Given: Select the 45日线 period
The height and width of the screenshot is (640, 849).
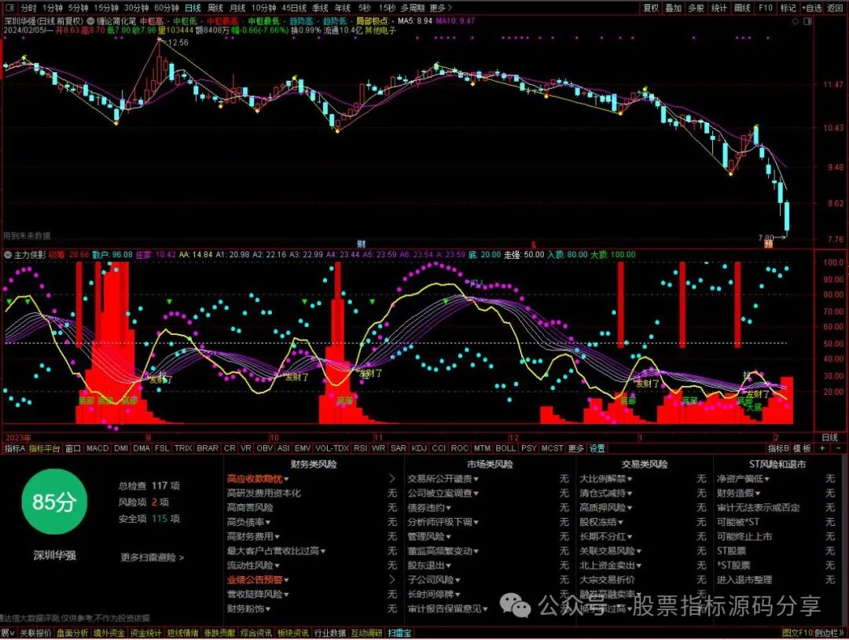Looking at the screenshot, I should pos(294,8).
